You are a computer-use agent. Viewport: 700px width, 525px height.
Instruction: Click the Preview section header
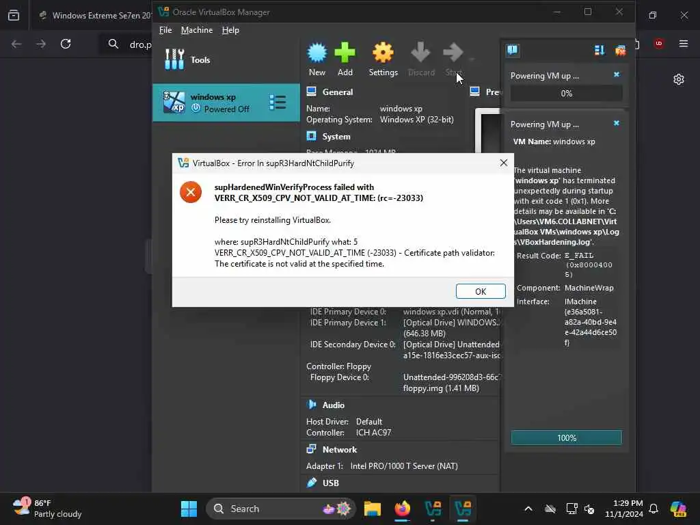click(492, 92)
